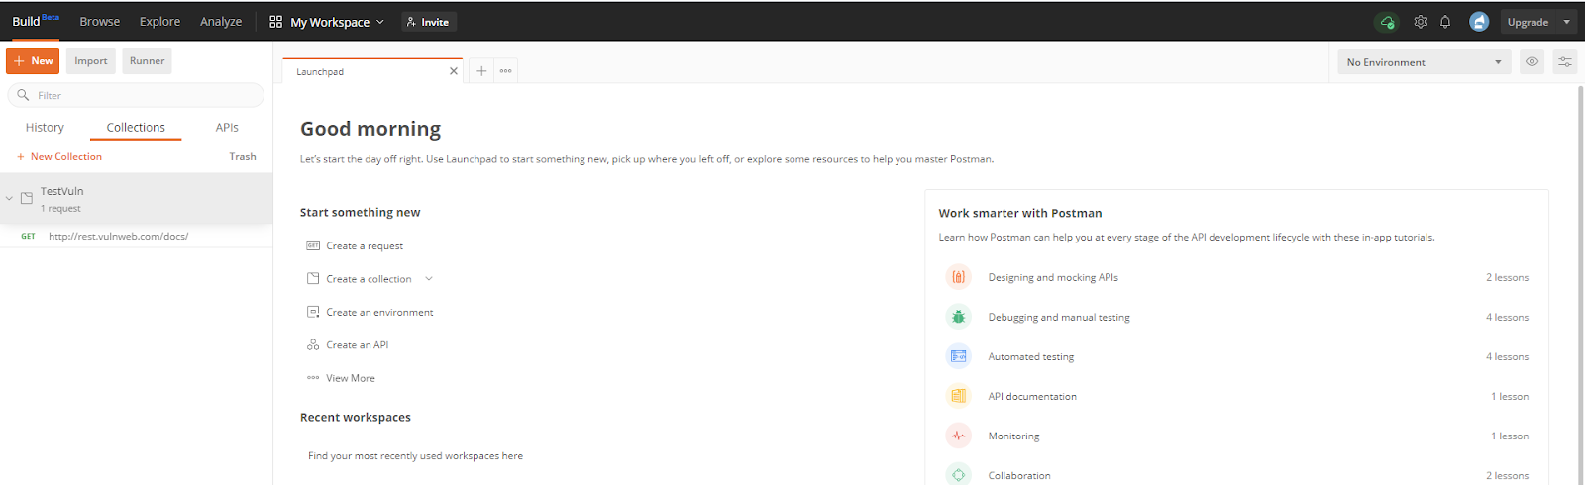Image resolution: width=1585 pixels, height=485 pixels.
Task: Open the Designing and mocking APIs icon
Action: [x=958, y=277]
